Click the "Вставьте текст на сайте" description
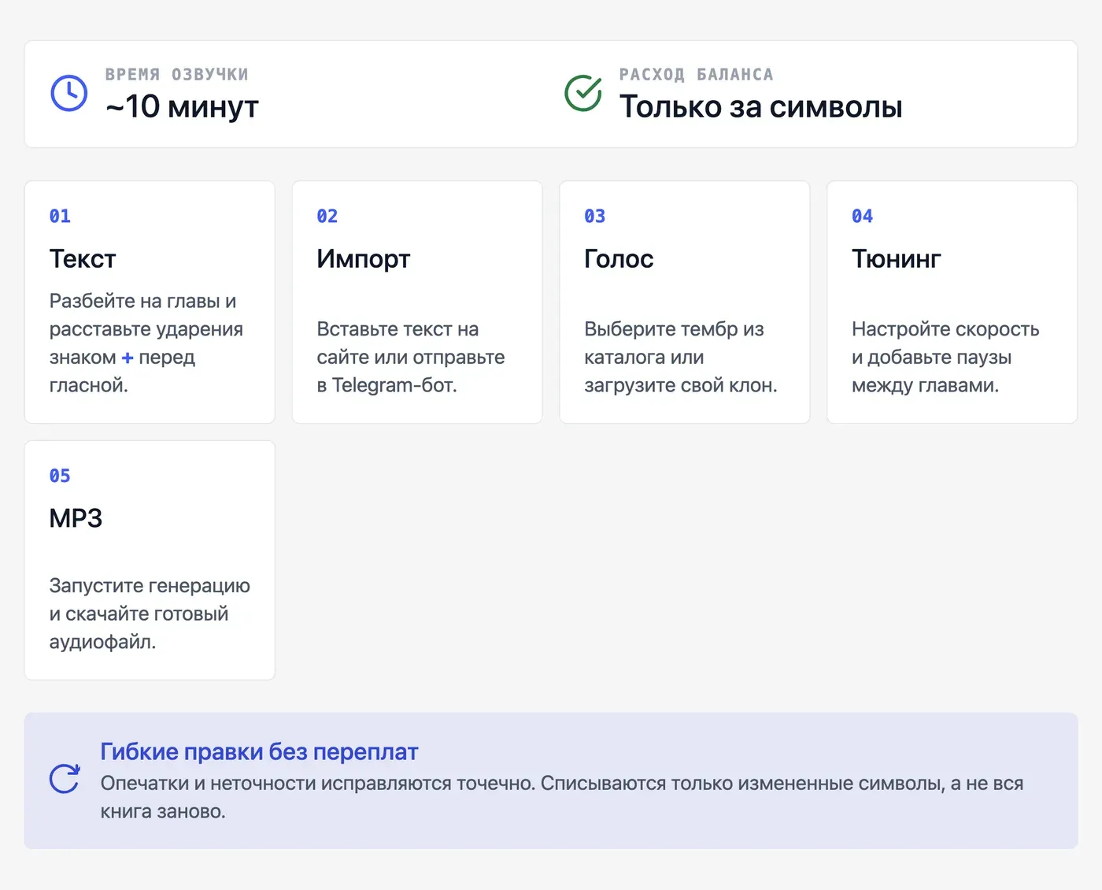 (411, 358)
